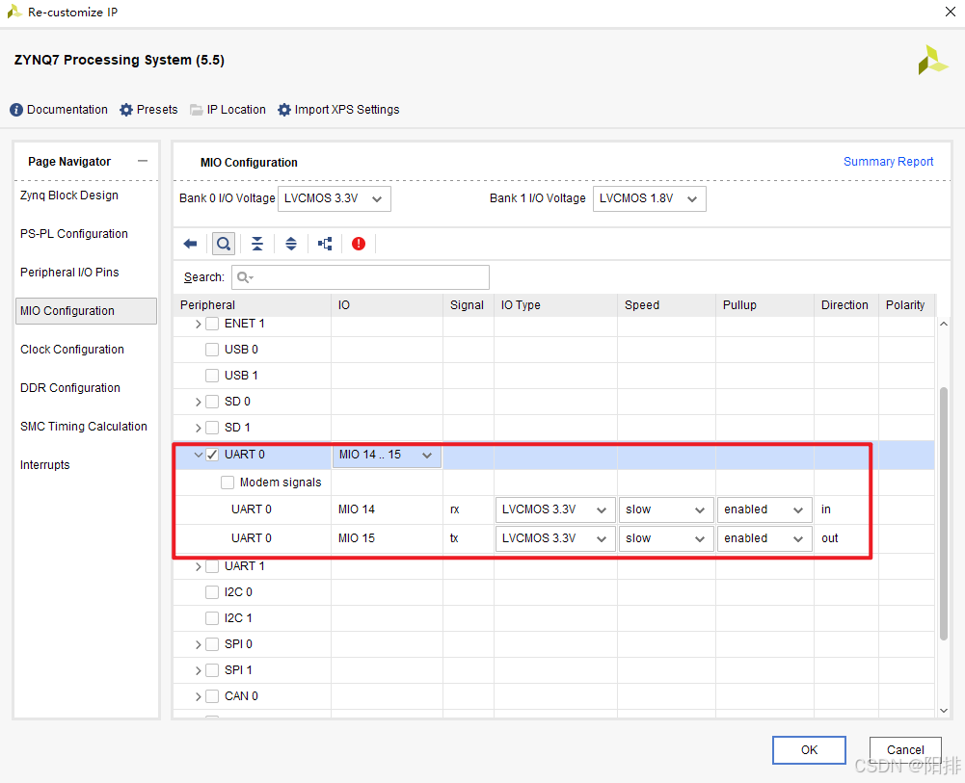Open Import XPS Settings
This screenshot has height=783, width=965.
coord(338,110)
